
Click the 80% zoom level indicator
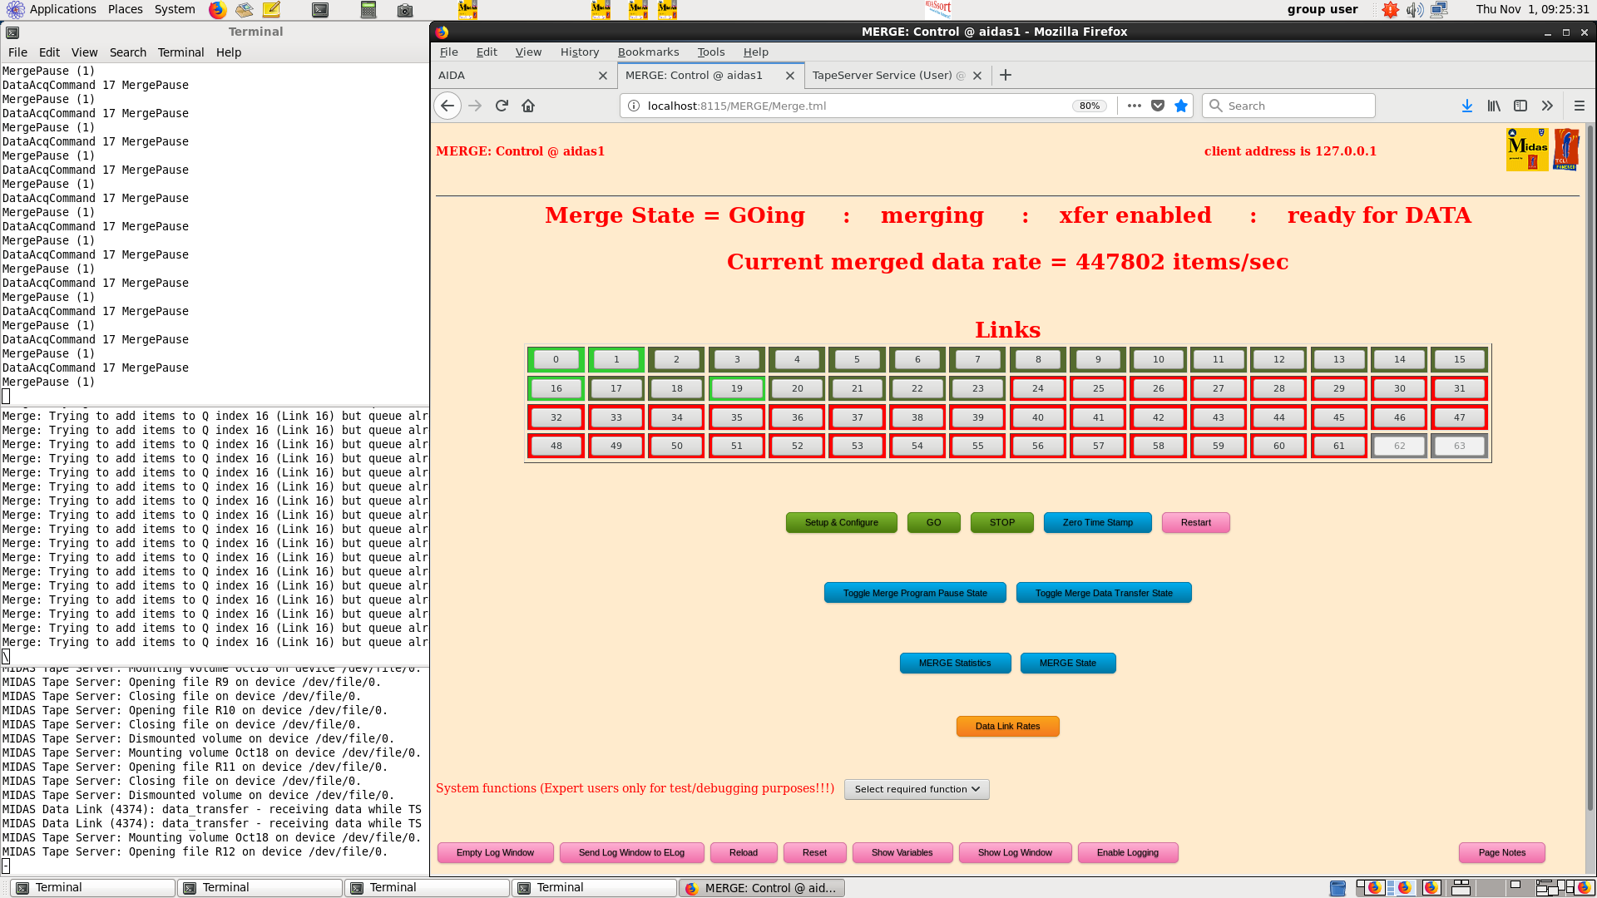click(1090, 106)
